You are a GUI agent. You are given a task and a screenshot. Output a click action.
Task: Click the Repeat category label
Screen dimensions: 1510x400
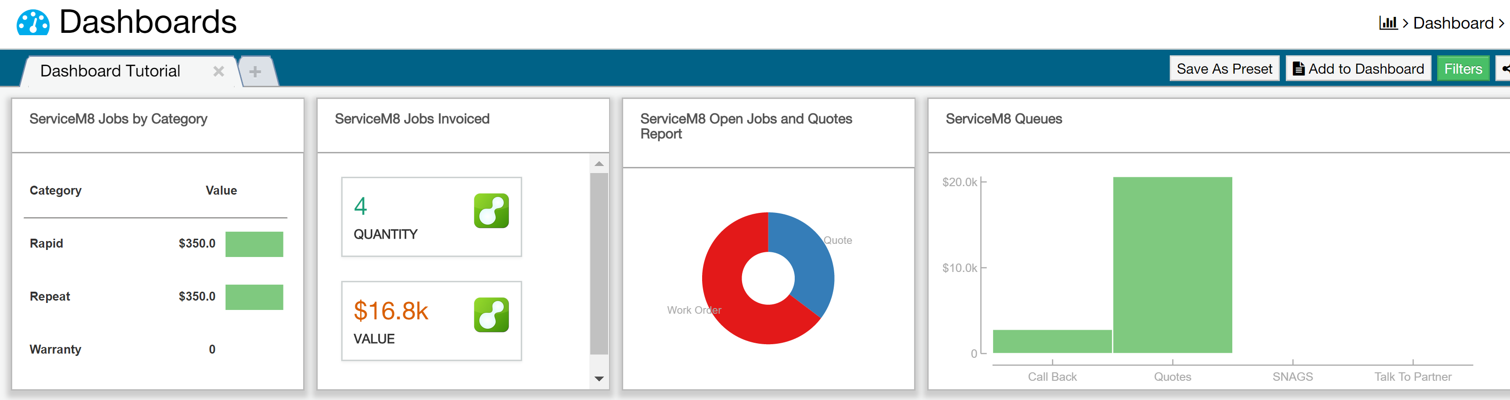[x=50, y=296]
